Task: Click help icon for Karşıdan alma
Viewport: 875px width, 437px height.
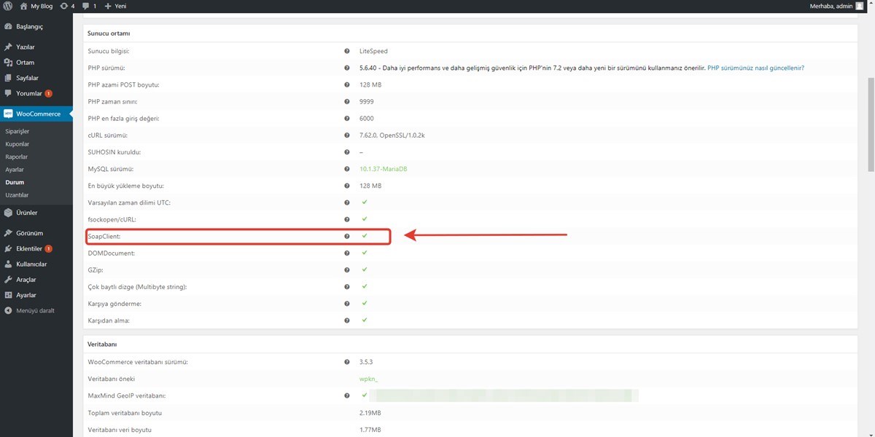Action: point(347,320)
